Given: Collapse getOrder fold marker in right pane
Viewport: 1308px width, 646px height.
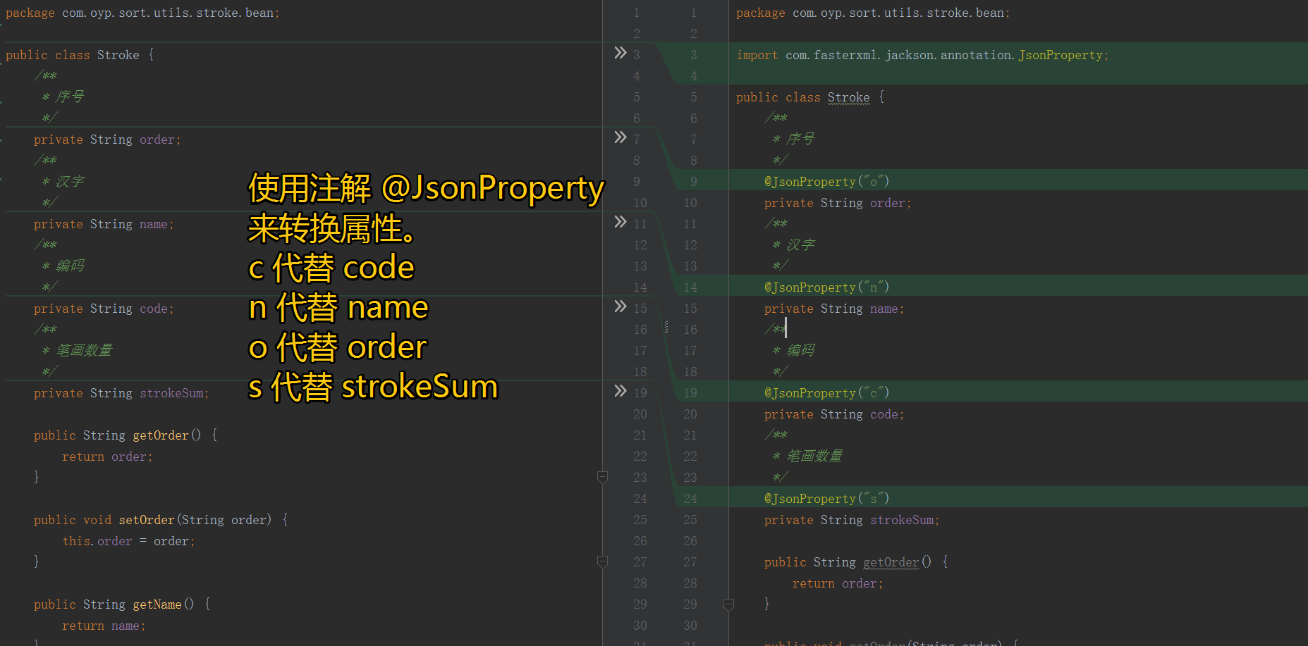Looking at the screenshot, I should (x=729, y=604).
